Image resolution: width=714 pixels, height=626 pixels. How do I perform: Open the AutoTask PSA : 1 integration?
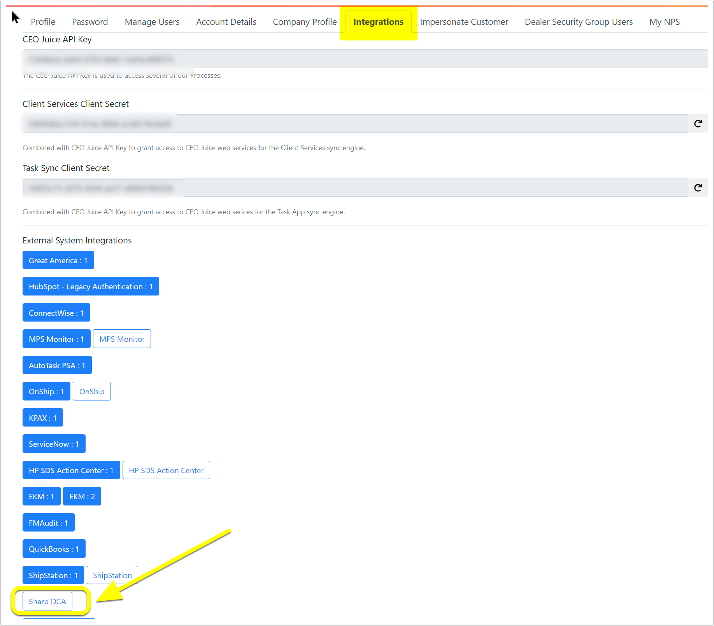click(x=57, y=365)
